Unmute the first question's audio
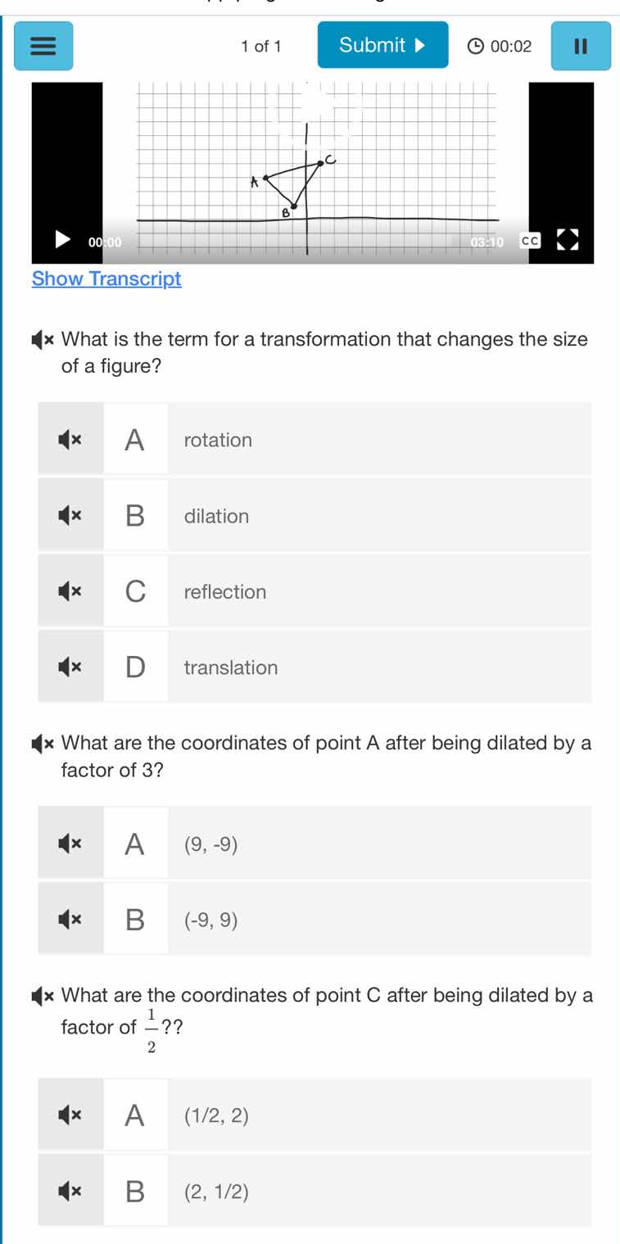Image resolution: width=620 pixels, height=1244 pixels. (x=45, y=339)
